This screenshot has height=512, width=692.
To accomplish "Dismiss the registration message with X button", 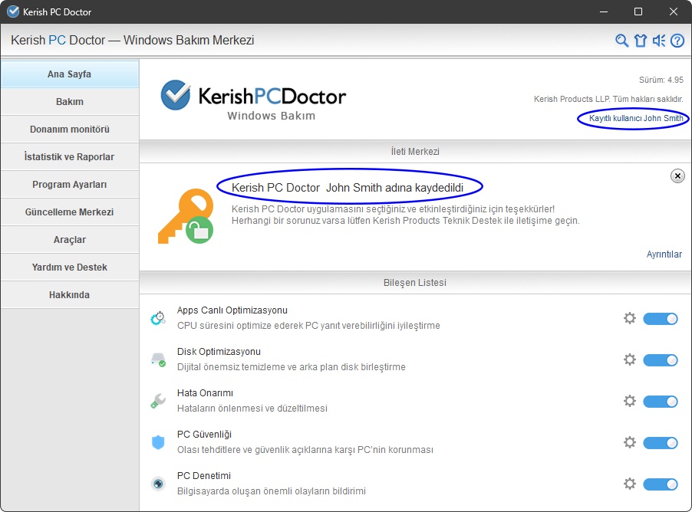I will 677,176.
